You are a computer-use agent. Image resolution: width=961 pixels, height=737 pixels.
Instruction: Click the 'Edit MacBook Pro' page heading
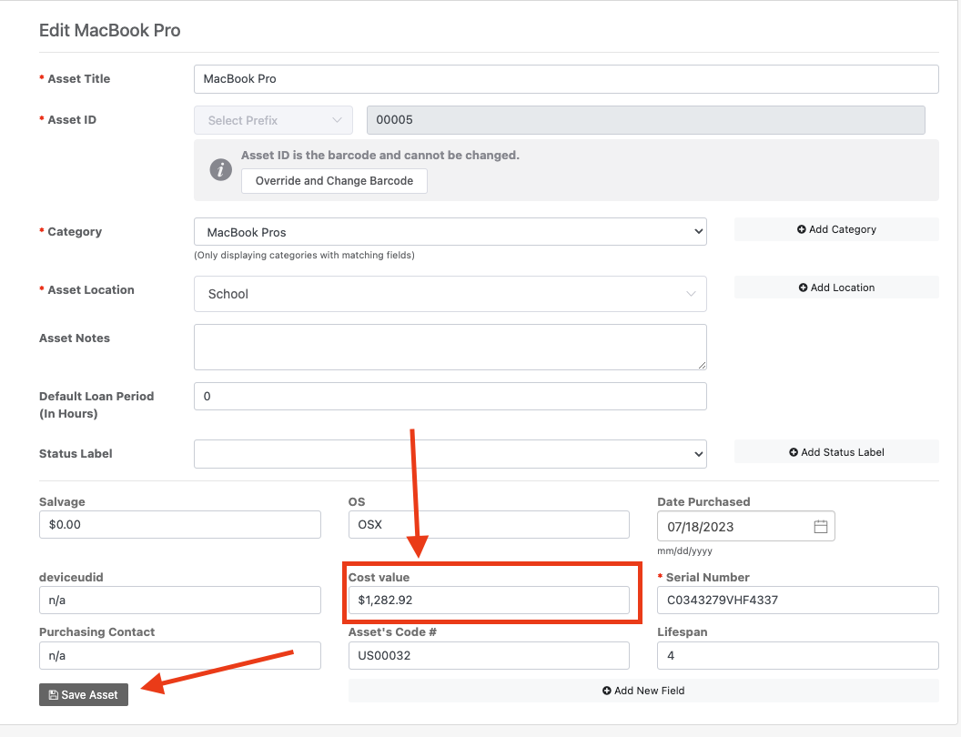click(x=110, y=31)
